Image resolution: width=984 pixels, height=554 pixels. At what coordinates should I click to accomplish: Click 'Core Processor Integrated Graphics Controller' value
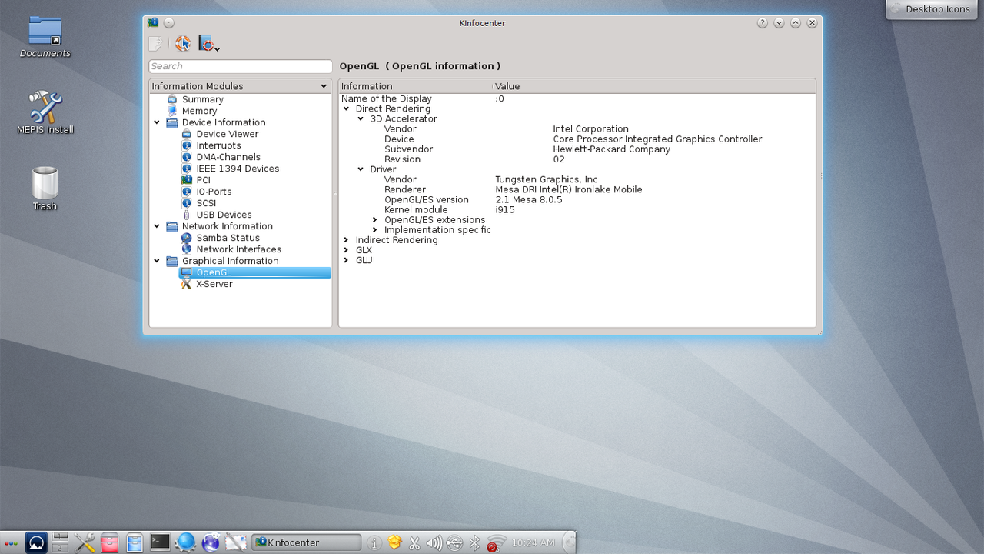(x=657, y=139)
